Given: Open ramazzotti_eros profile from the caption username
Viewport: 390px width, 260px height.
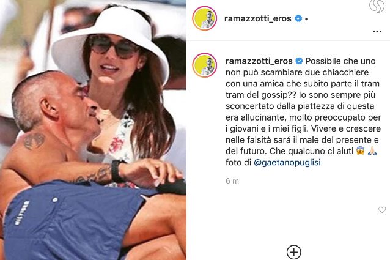Looking at the screenshot, I should (x=259, y=61).
